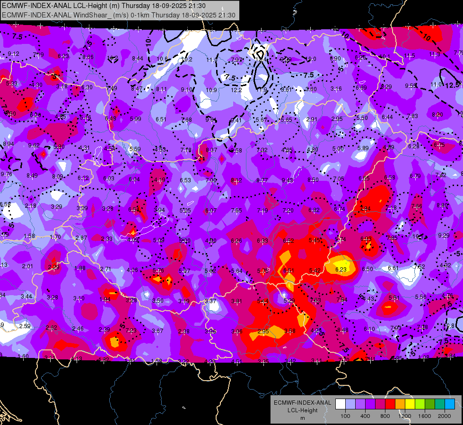This screenshot has height=425, width=463.
Task: Click grid value 9.43 on the map
Action: [288, 180]
